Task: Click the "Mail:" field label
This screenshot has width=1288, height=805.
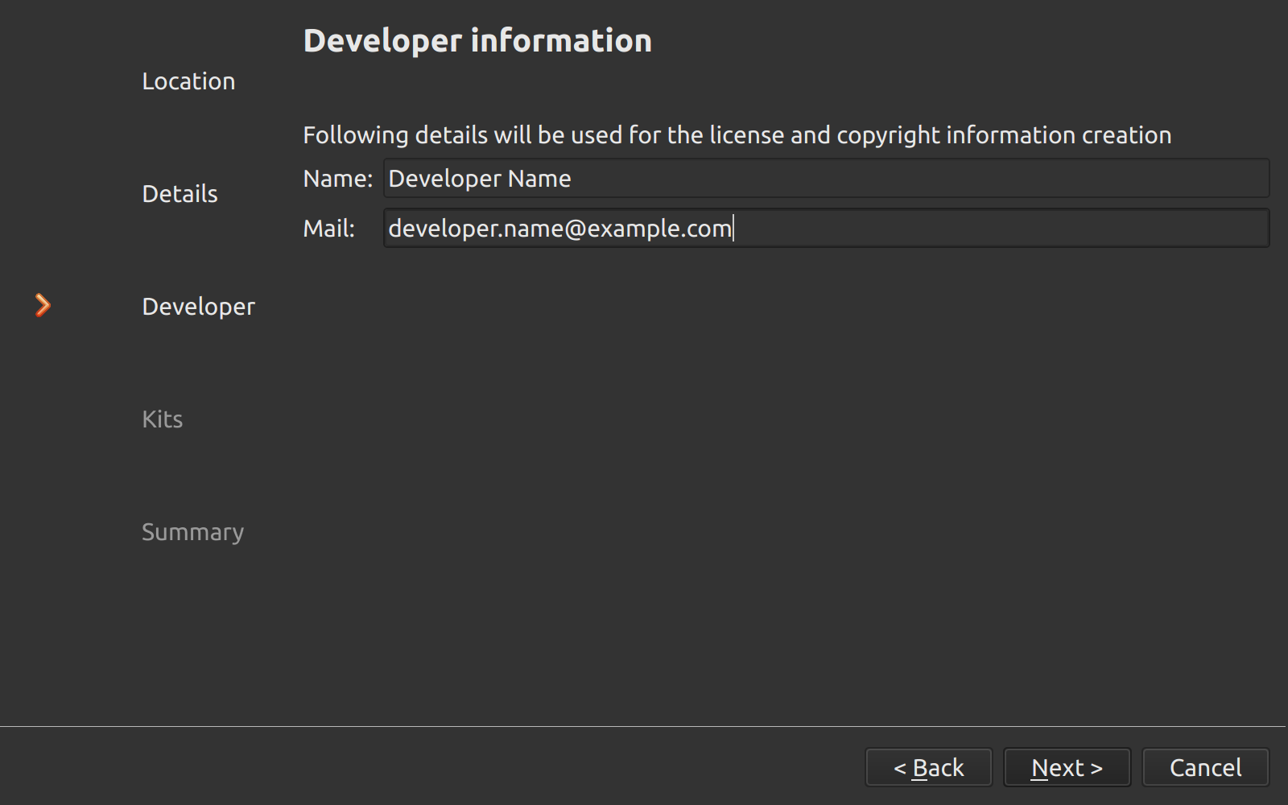Action: point(328,229)
